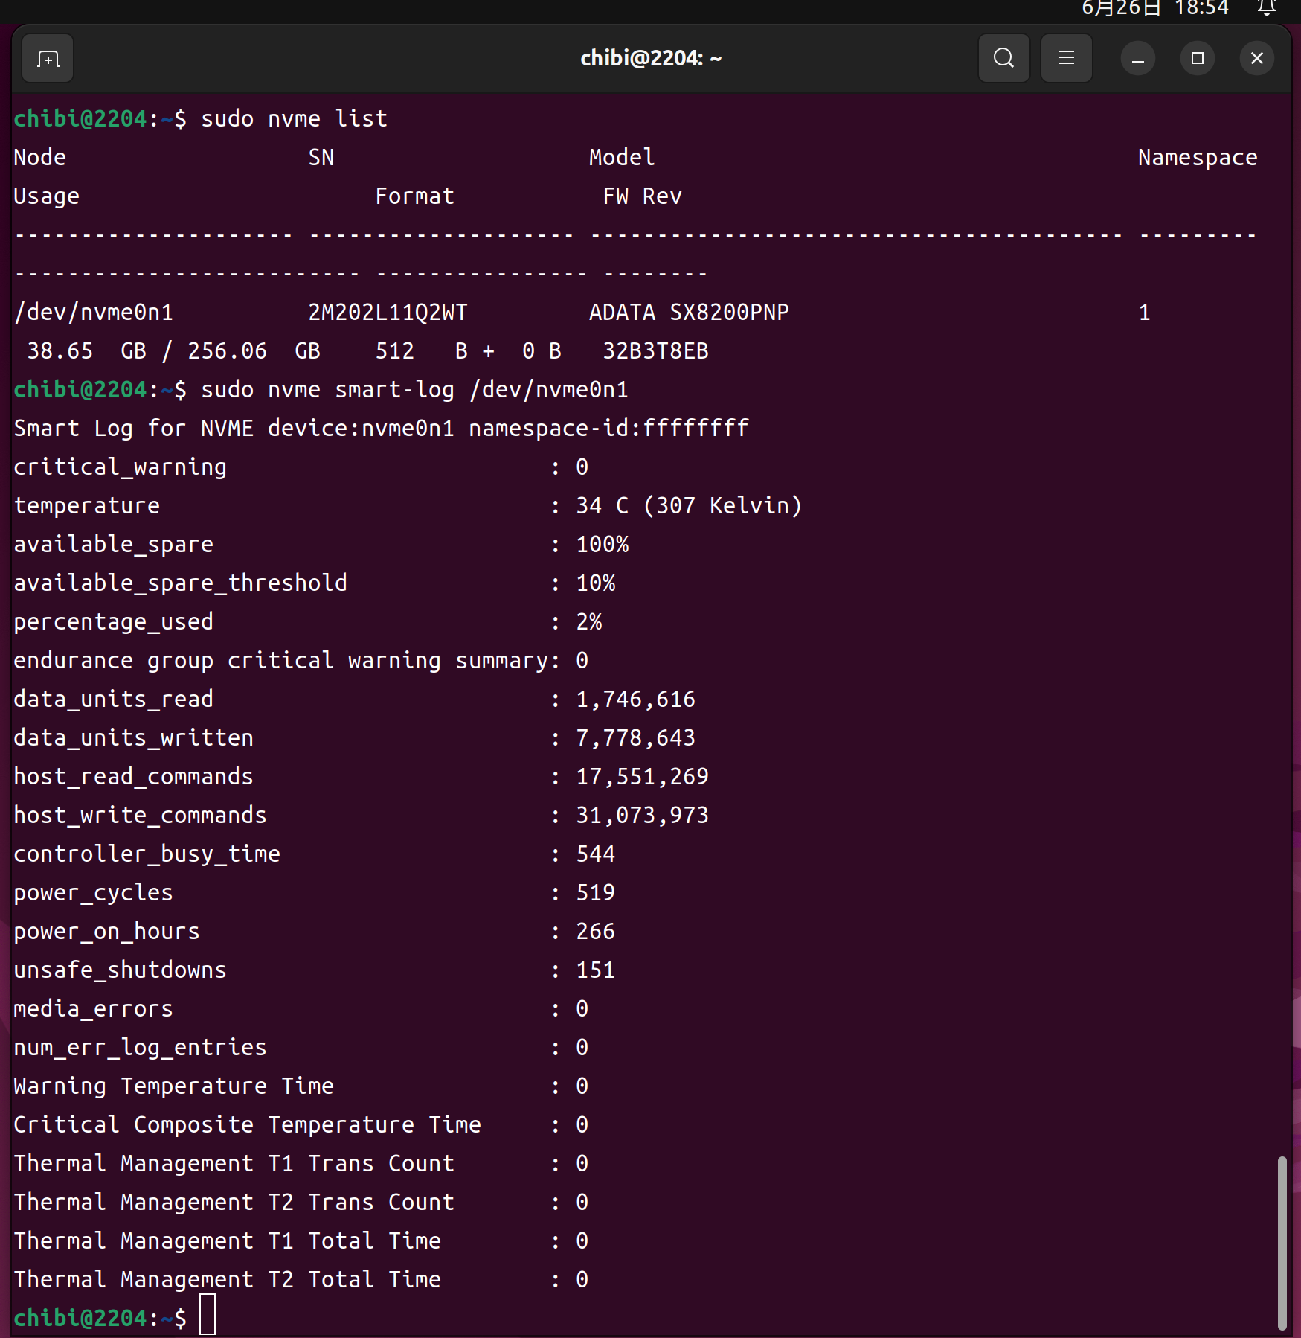The height and width of the screenshot is (1338, 1301).
Task: Click the firmware revision 32B3T8EB
Action: (x=655, y=351)
